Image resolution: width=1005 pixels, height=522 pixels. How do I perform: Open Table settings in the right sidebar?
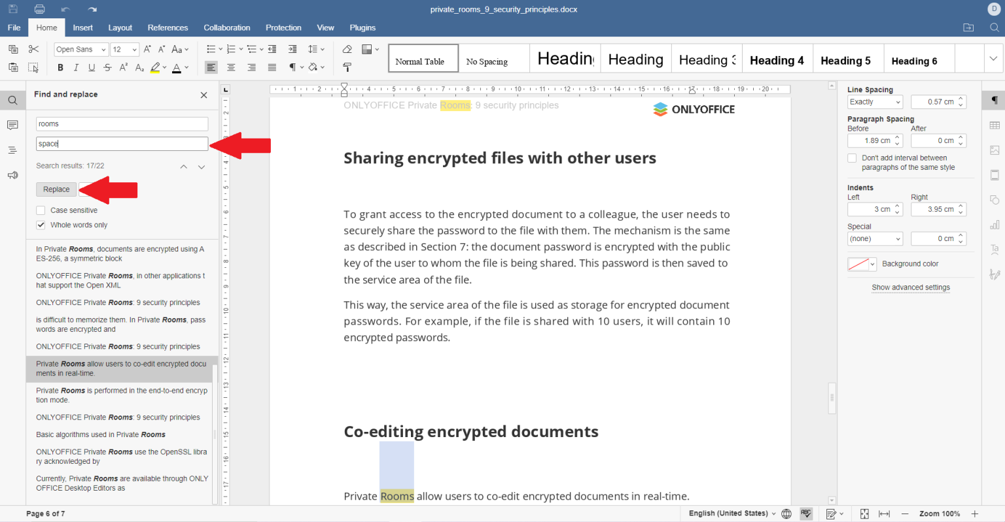(995, 124)
